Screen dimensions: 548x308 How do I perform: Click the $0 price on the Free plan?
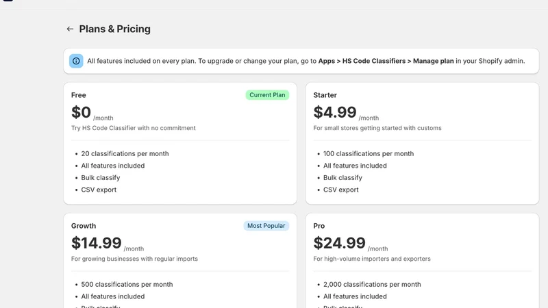(x=81, y=112)
